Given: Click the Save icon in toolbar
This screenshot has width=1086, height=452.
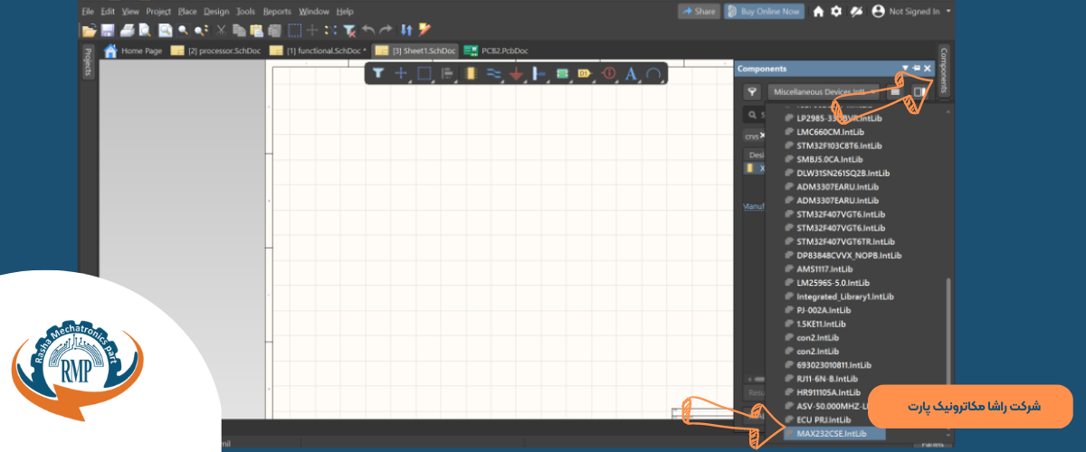Looking at the screenshot, I should click(107, 31).
